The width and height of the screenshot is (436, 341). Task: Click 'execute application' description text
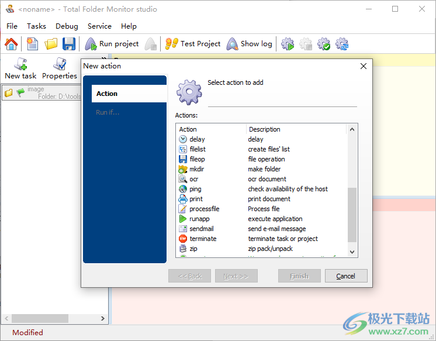pyautogui.click(x=275, y=219)
